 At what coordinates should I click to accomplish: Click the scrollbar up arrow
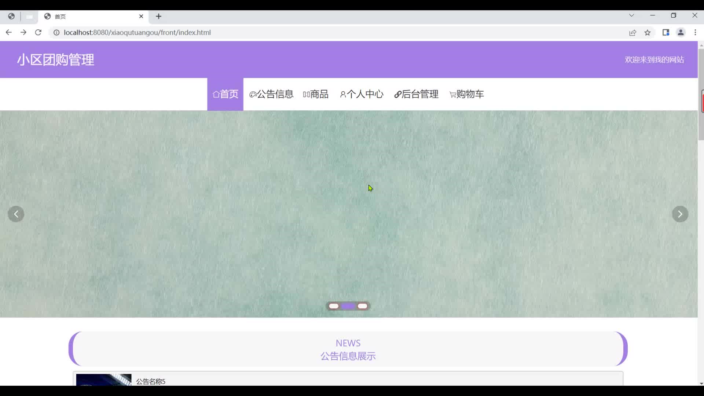(701, 45)
